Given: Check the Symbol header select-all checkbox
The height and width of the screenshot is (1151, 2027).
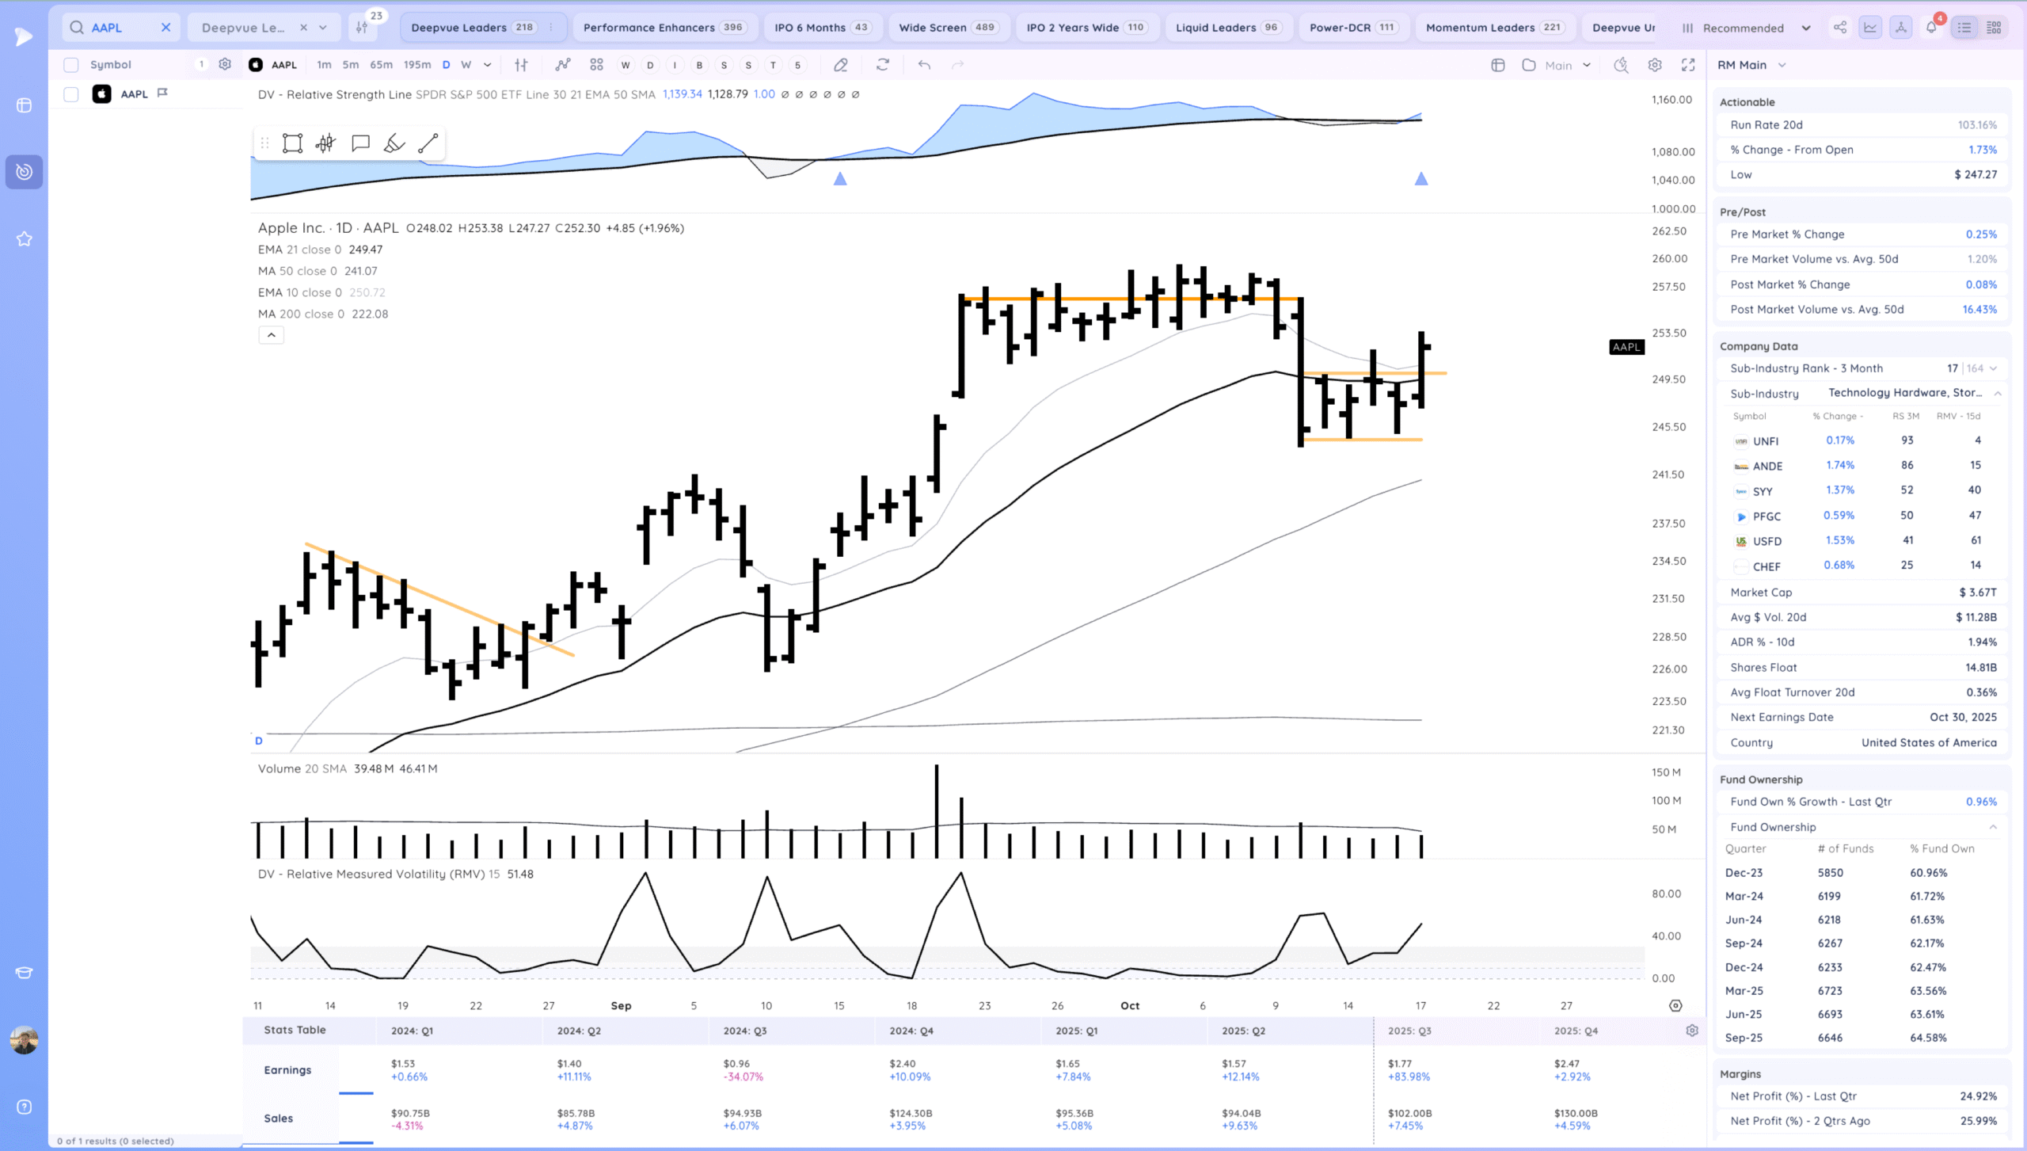Looking at the screenshot, I should coord(71,65).
